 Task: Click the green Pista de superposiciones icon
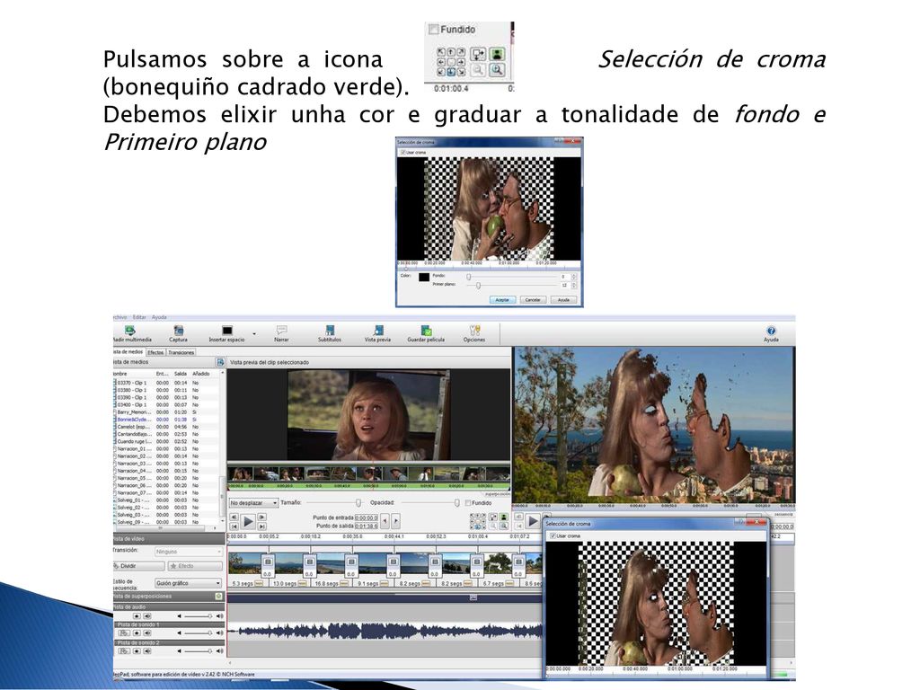219,597
